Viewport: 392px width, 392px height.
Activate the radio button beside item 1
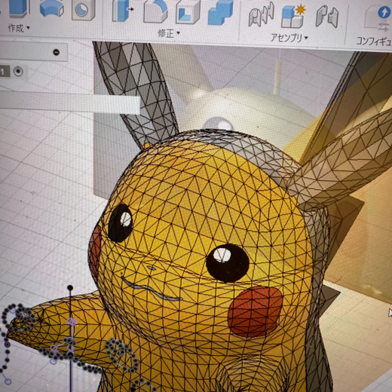point(18,72)
